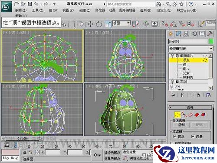Open the 视图 reference coordinate dropdown

pos(122,23)
